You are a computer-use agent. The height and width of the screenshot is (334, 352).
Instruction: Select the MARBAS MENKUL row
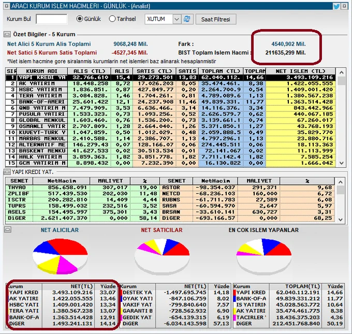coord(171,139)
